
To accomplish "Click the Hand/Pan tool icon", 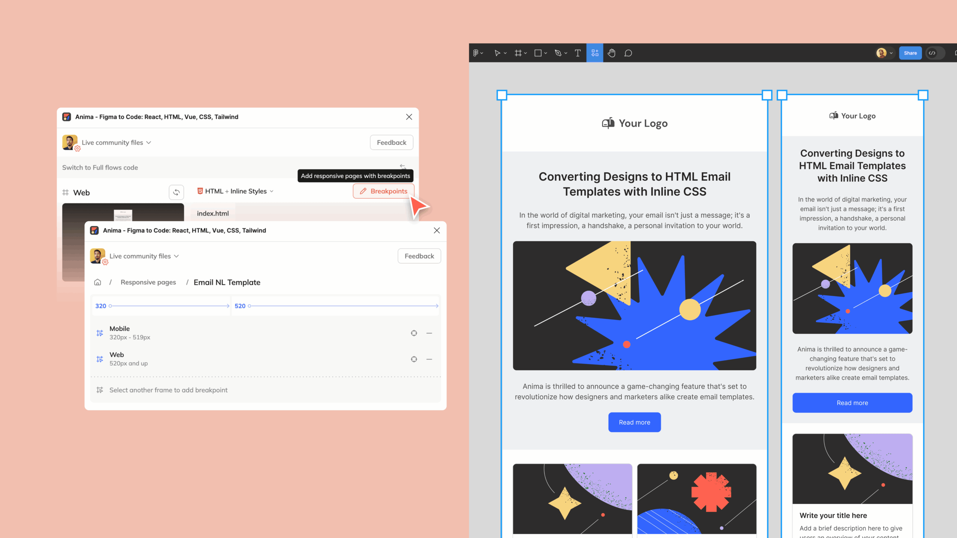I will (x=610, y=53).
